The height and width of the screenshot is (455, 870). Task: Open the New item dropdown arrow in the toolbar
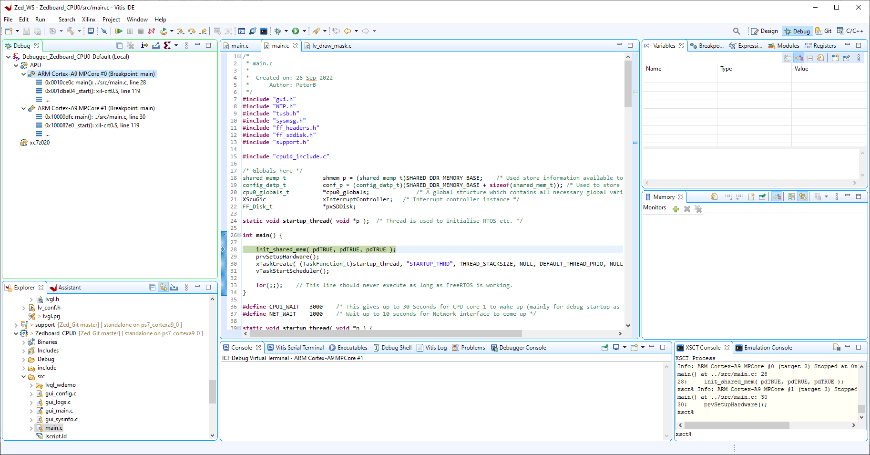coord(17,31)
